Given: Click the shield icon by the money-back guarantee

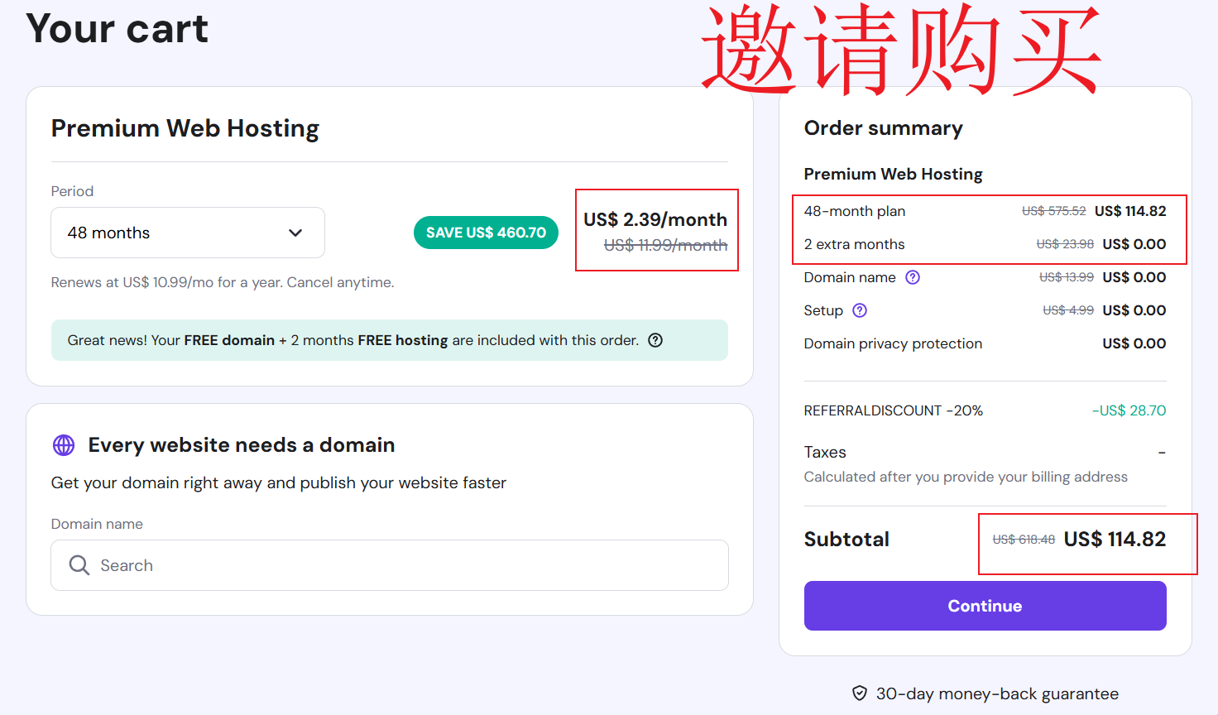Looking at the screenshot, I should click(x=860, y=693).
